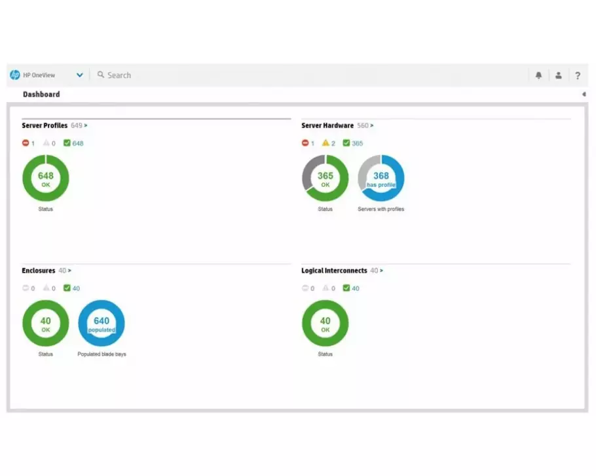Click the 640 populated blade bays donut chart
This screenshot has height=476, width=596.
(102, 322)
